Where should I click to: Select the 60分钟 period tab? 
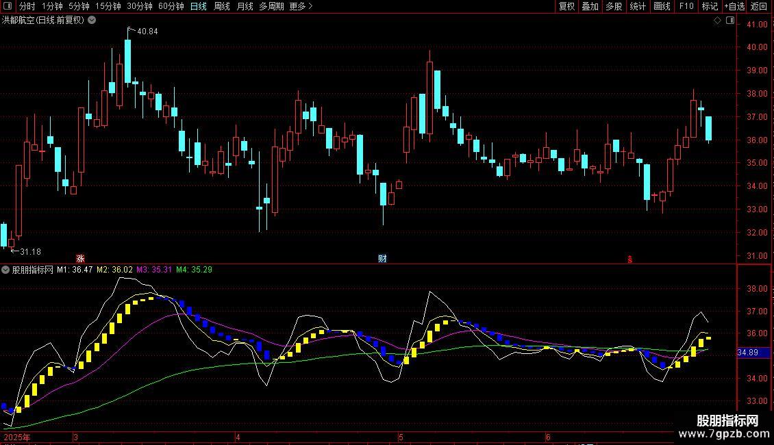click(171, 6)
